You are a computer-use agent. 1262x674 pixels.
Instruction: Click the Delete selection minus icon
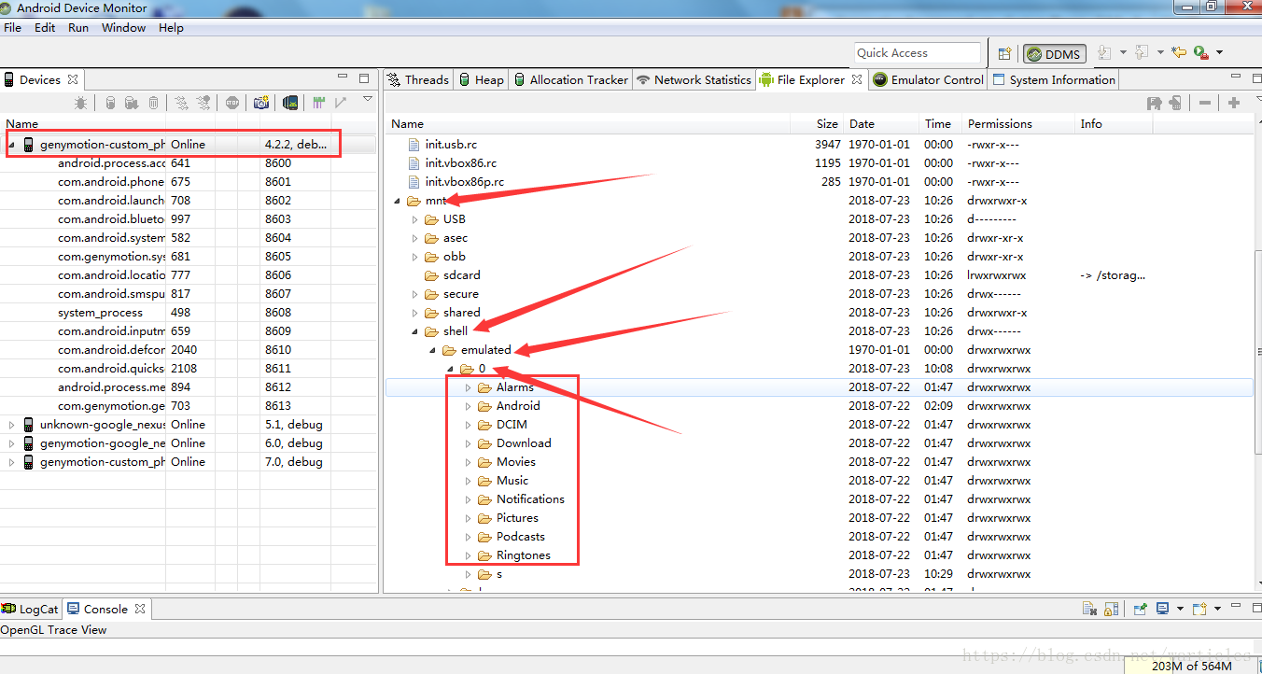[x=1205, y=103]
